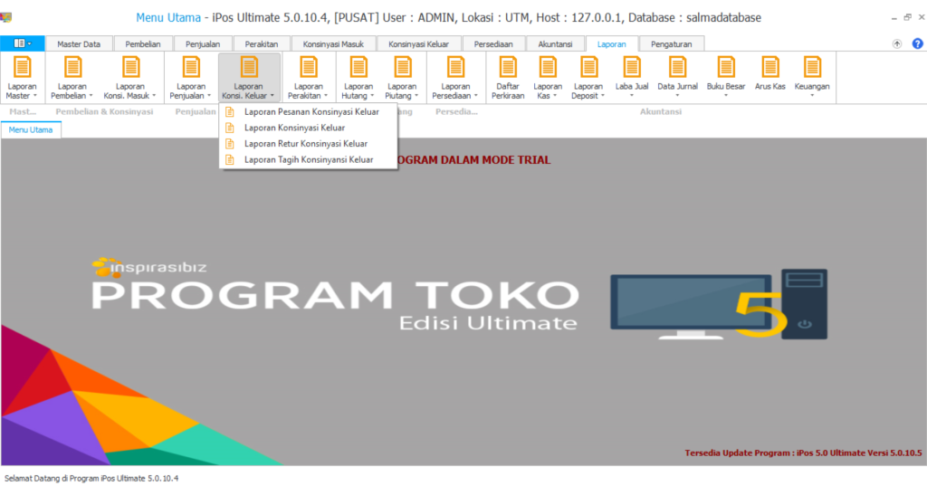Open the Laporan Penjualan report icon
Screen dimensions: 927x486
point(191,68)
